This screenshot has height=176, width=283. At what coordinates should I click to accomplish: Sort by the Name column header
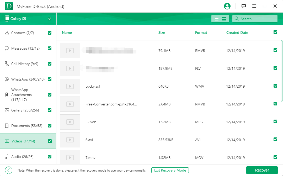(67, 33)
